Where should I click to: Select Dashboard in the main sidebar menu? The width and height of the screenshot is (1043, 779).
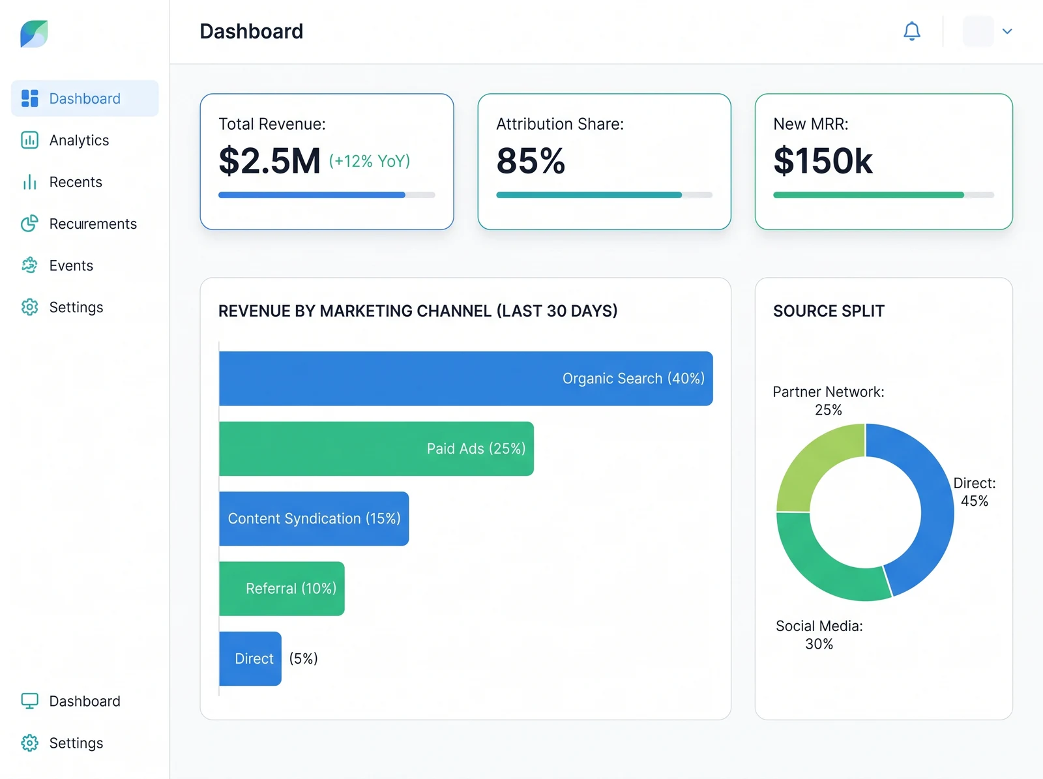(x=85, y=98)
